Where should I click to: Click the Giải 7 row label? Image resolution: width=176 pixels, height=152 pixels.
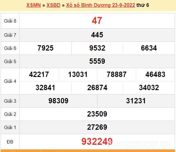10,35
